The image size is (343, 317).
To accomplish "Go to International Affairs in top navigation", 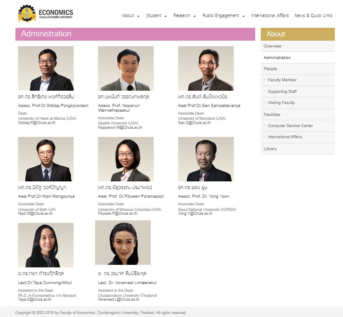I will point(270,16).
